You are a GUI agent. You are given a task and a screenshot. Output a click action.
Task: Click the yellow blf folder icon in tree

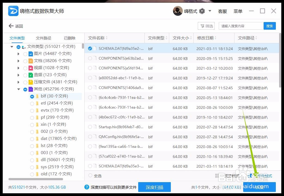[x=37, y=96]
